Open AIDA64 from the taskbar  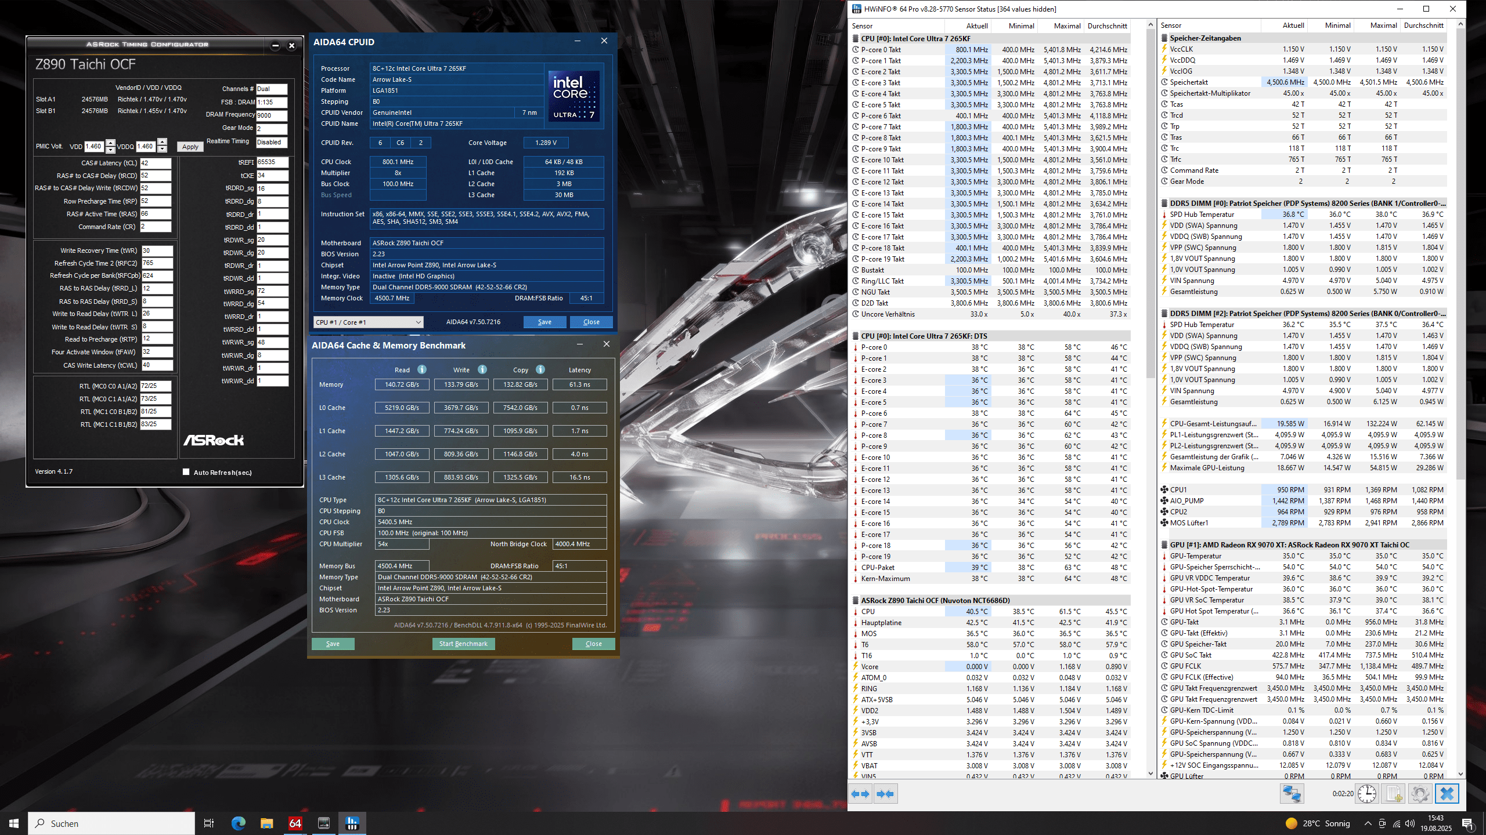(295, 823)
